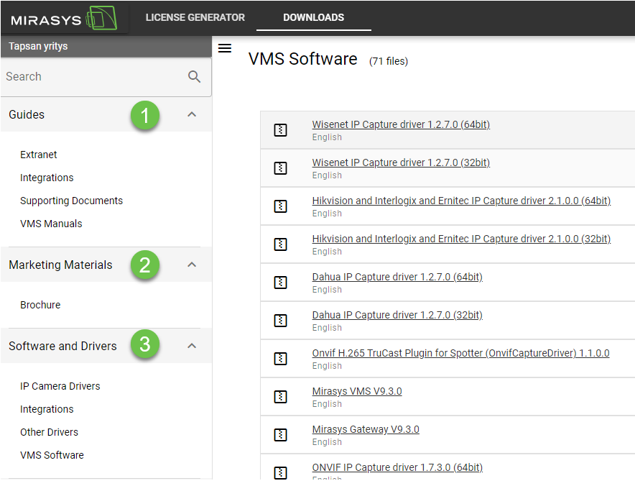Click zip file icon beside Mirasys VMS V9.3.0
Screen dimensions: 635x486
point(281,397)
